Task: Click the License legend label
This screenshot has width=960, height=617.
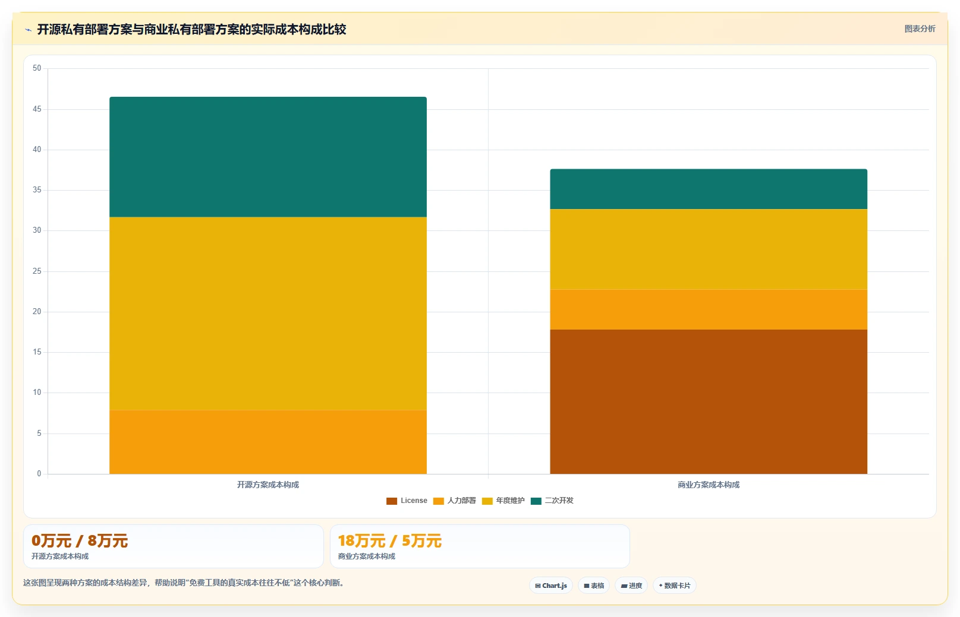Action: pos(414,501)
